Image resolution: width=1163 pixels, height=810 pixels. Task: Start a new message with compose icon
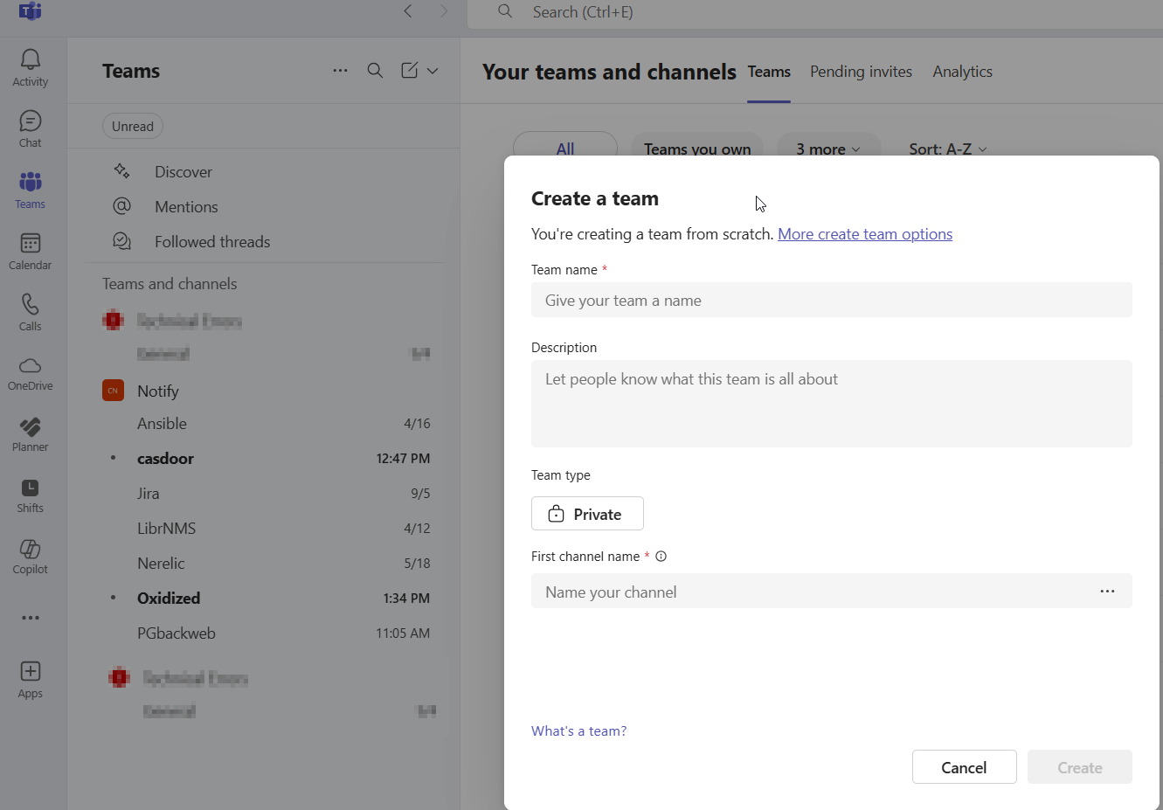pos(411,70)
